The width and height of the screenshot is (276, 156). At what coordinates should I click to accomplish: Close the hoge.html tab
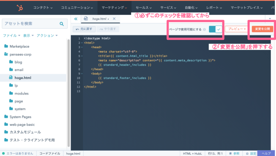coord(114,19)
